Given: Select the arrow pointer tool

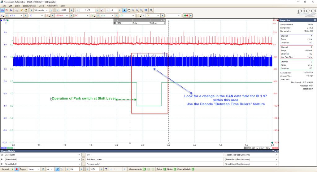Looking at the screenshot, I should click(x=124, y=10).
